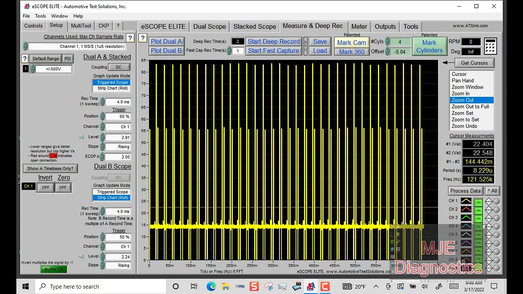The height and width of the screenshot is (294, 523).
Task: Open notification center icon
Action: [494, 287]
